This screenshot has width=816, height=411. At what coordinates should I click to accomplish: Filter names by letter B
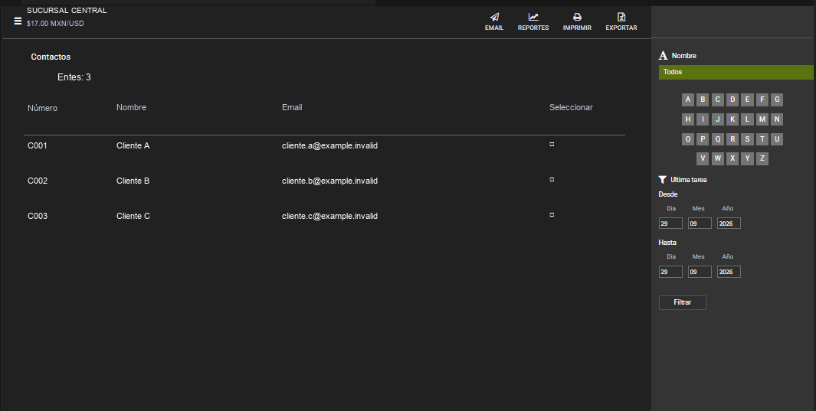[703, 99]
